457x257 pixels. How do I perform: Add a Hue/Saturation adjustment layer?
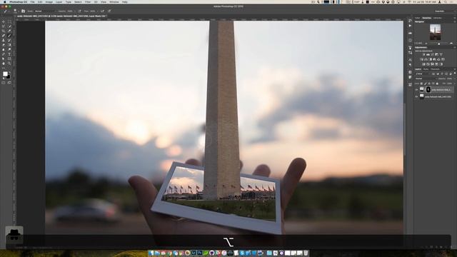pos(421,59)
